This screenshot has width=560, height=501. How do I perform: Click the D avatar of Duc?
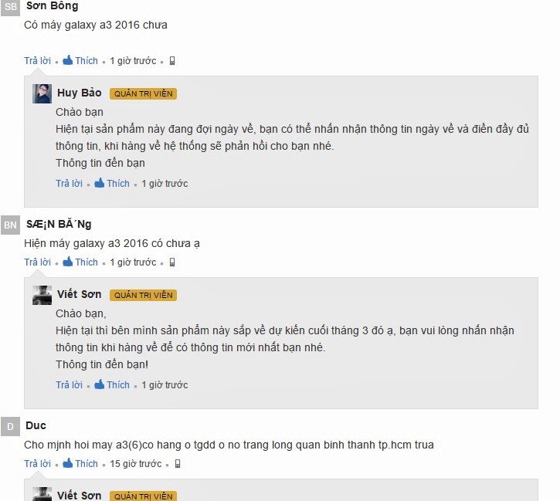click(x=10, y=426)
